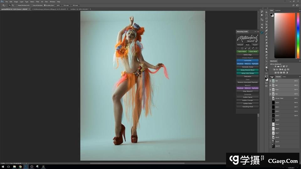The height and width of the screenshot is (169, 301).
Task: Open the Filter menu
Action: (37, 2)
